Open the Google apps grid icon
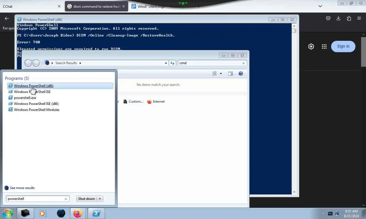 tap(324, 46)
